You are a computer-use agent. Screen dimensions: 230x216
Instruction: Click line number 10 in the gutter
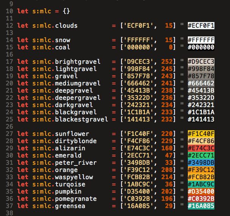(x=9, y=11)
